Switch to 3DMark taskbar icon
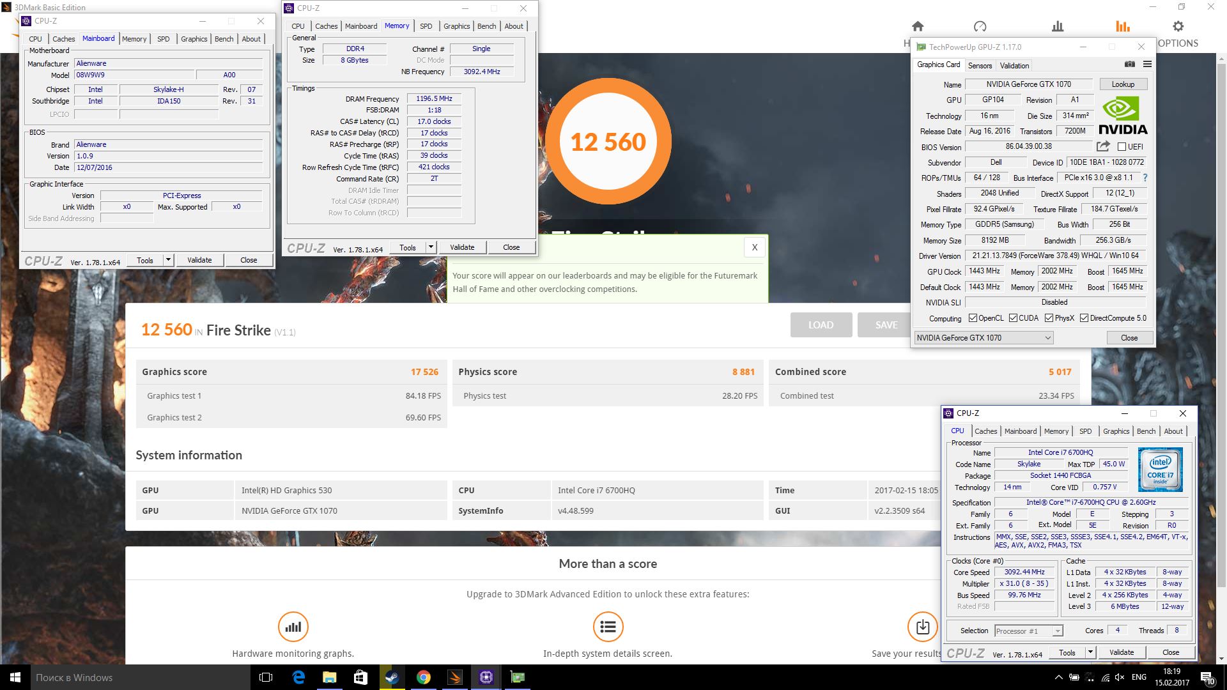This screenshot has width=1227, height=690. click(454, 677)
